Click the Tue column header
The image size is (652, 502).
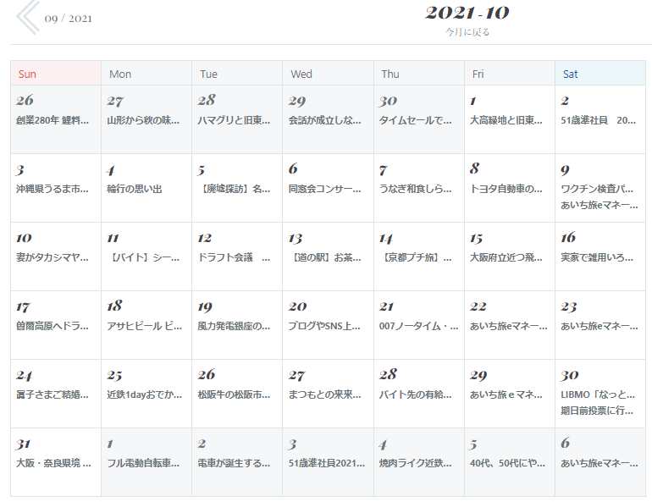tap(237, 74)
